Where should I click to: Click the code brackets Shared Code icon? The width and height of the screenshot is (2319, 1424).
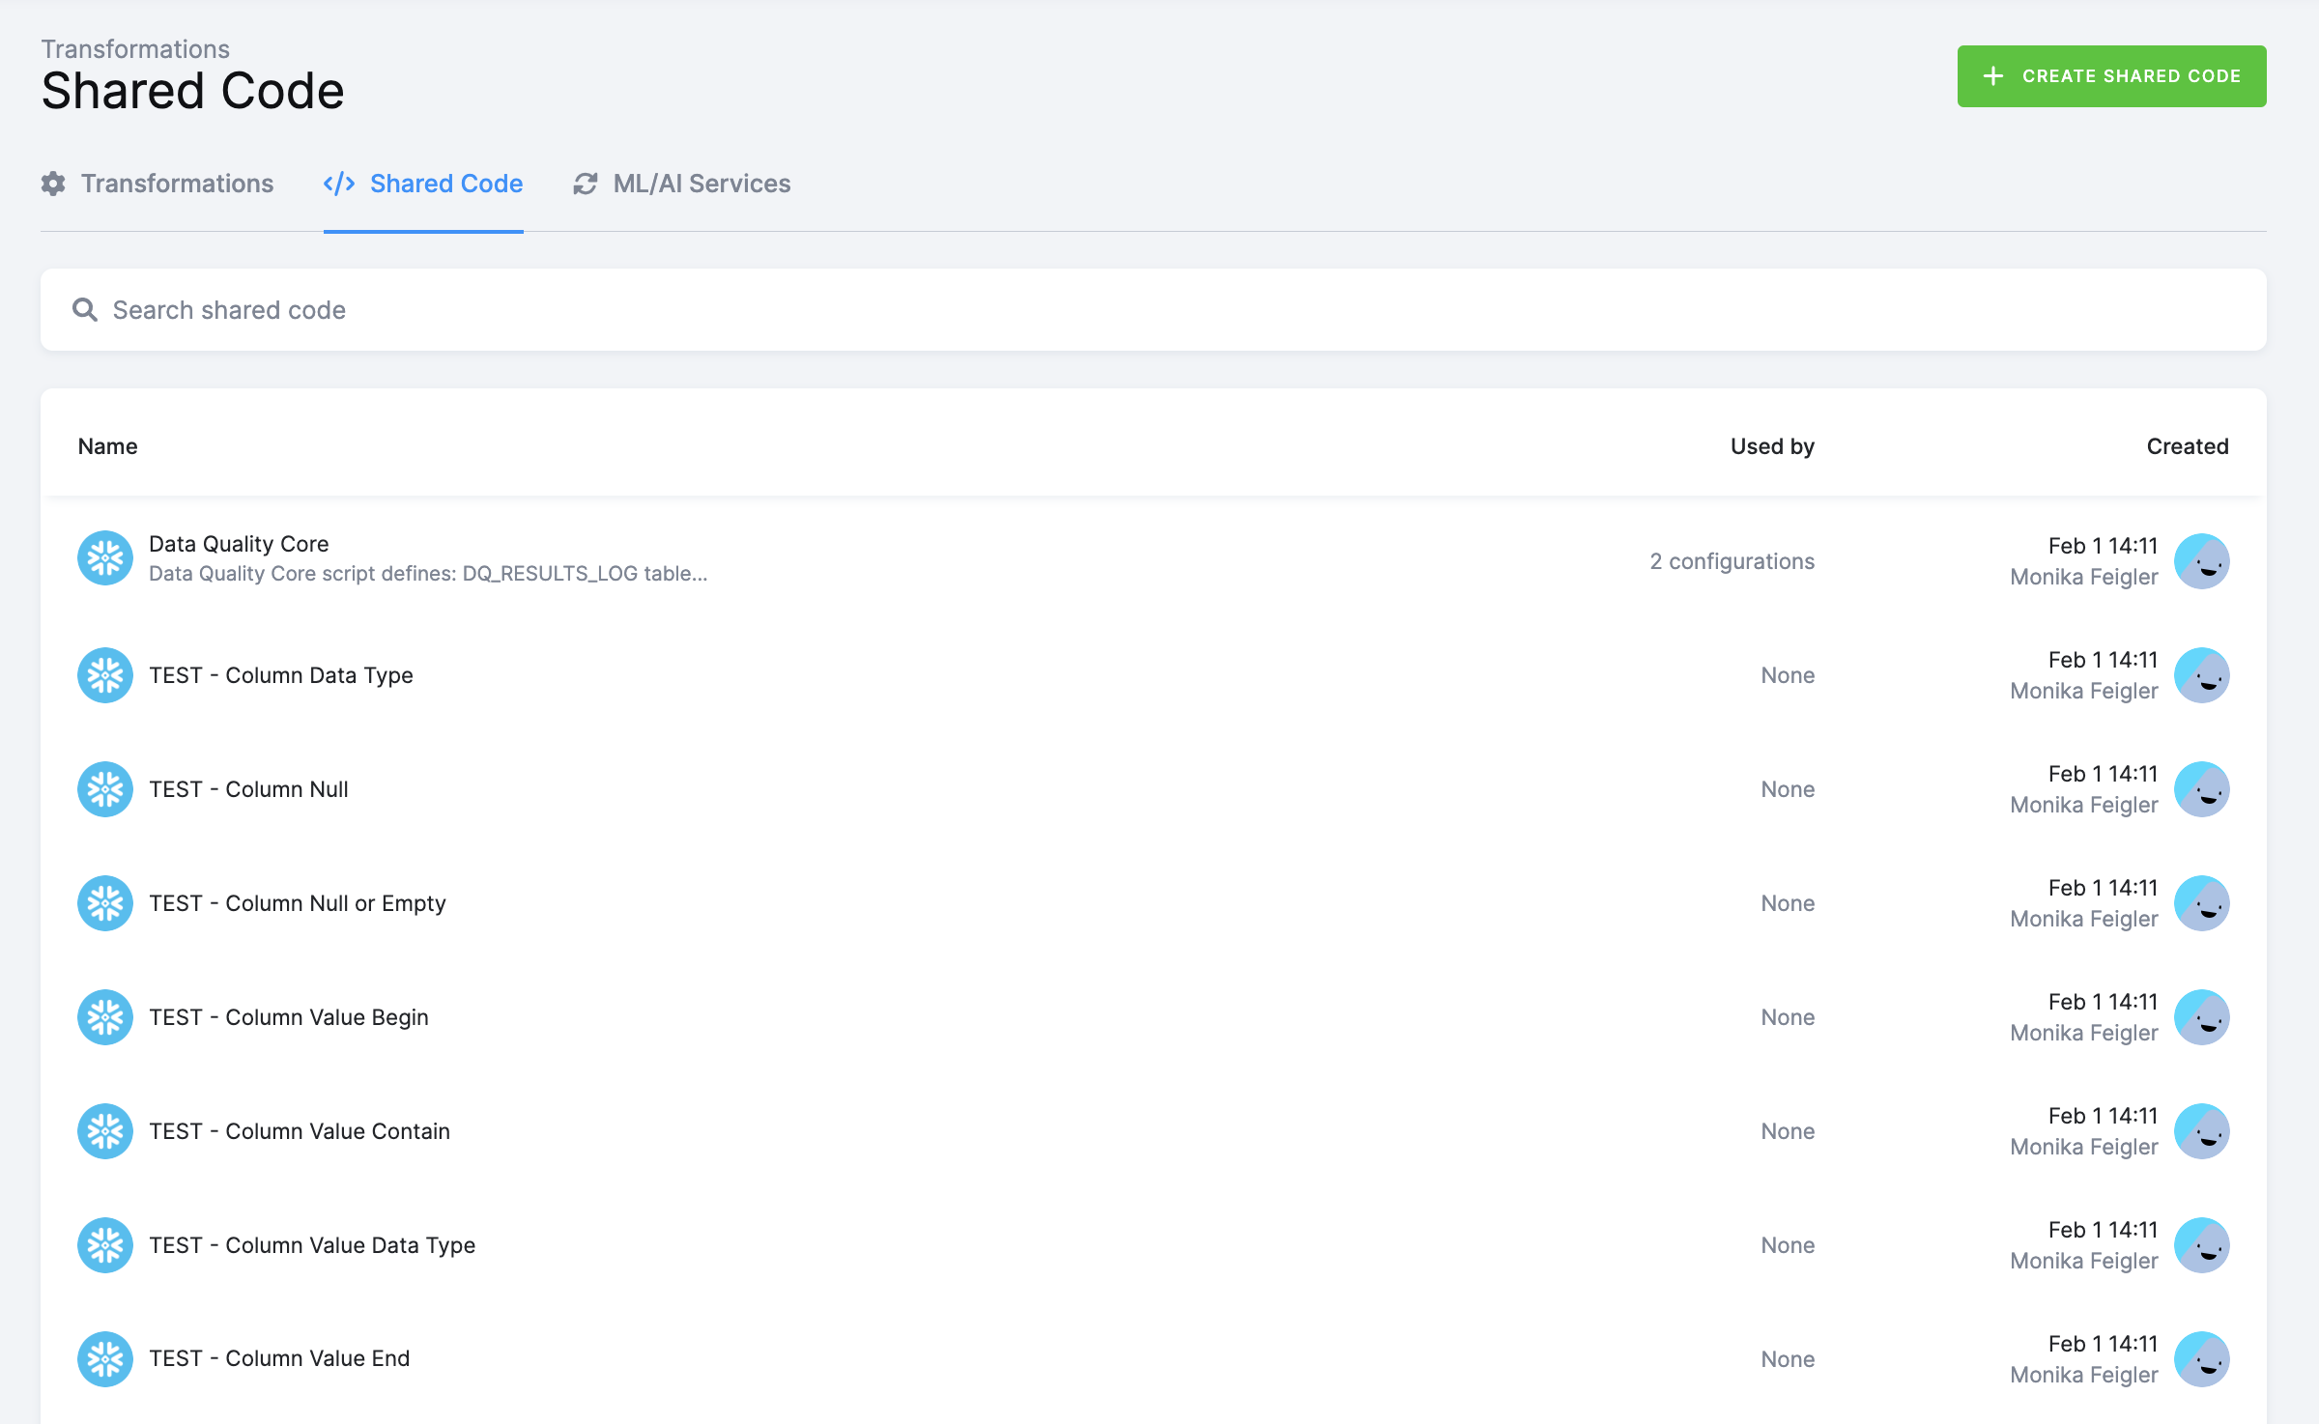click(339, 184)
